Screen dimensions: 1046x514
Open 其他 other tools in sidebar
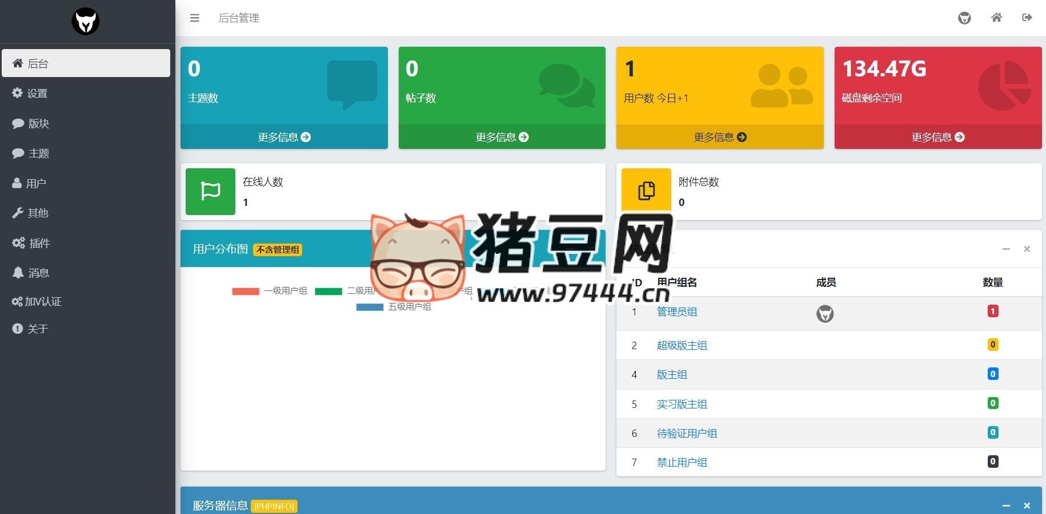pos(86,213)
